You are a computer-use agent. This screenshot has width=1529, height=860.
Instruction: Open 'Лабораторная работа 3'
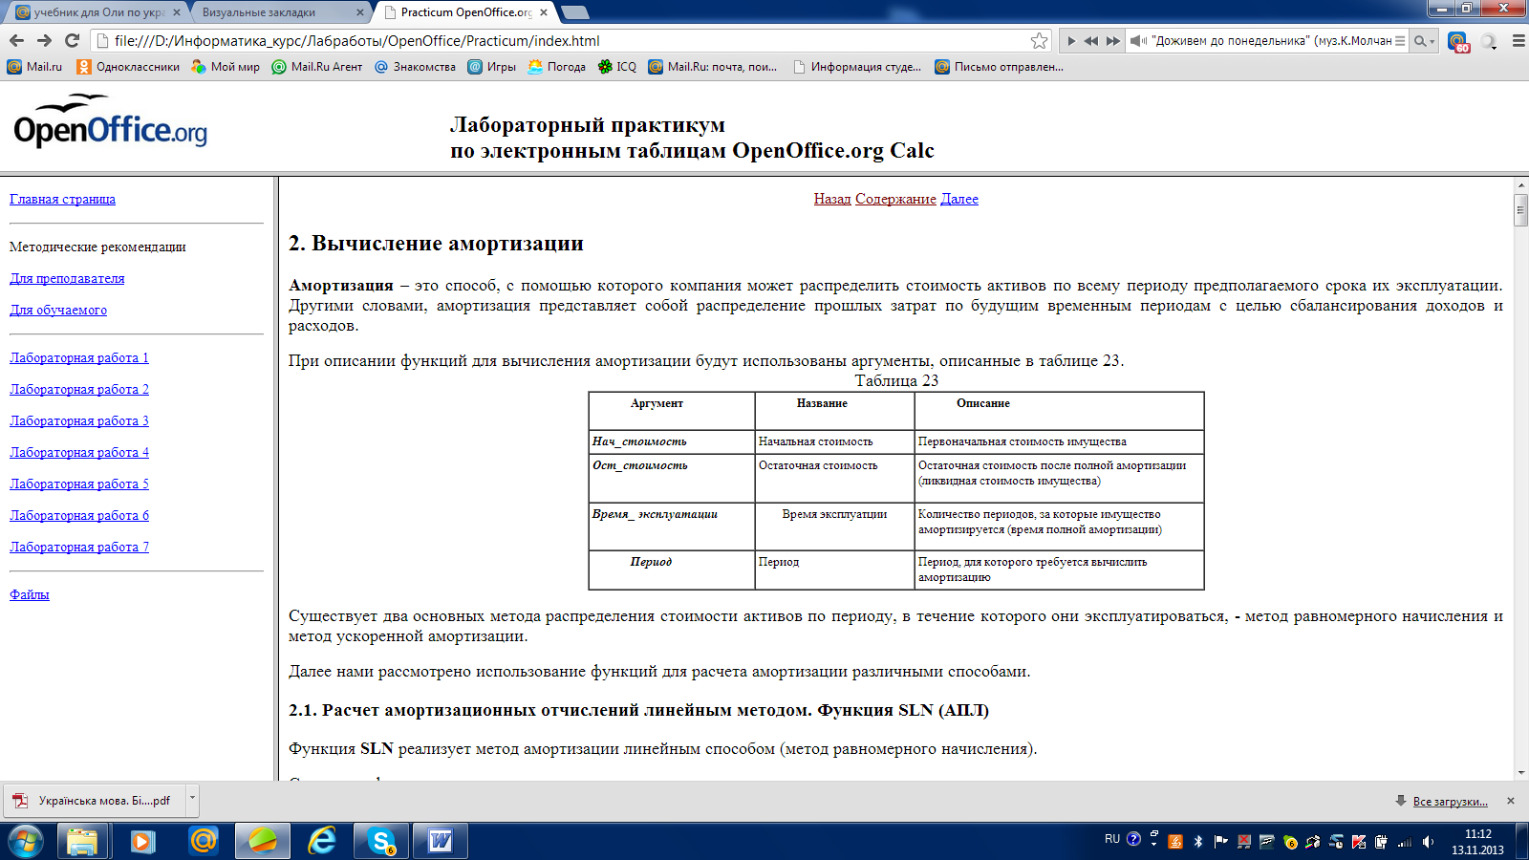tap(79, 420)
